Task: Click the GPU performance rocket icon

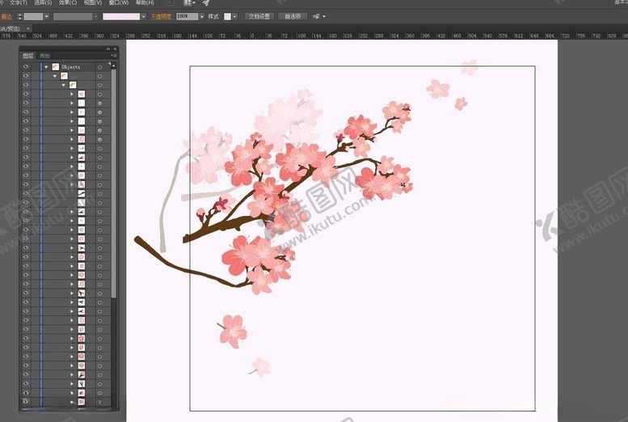Action: click(206, 2)
